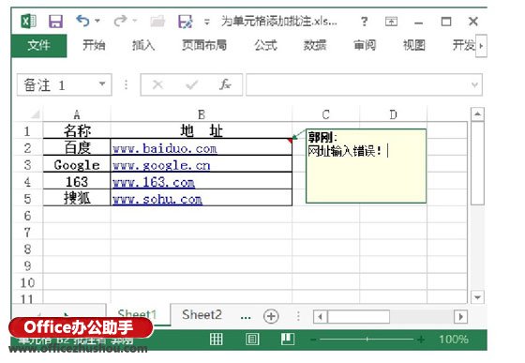The image size is (525, 363).
Task: Click the horizontal scrollbar thumb
Action: coord(358,316)
